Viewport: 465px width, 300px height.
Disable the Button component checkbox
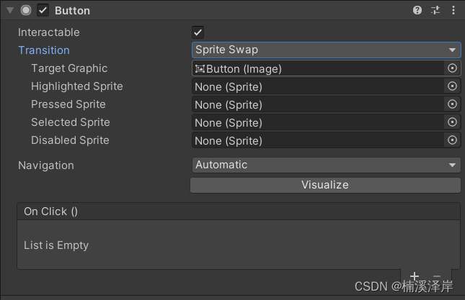click(43, 11)
